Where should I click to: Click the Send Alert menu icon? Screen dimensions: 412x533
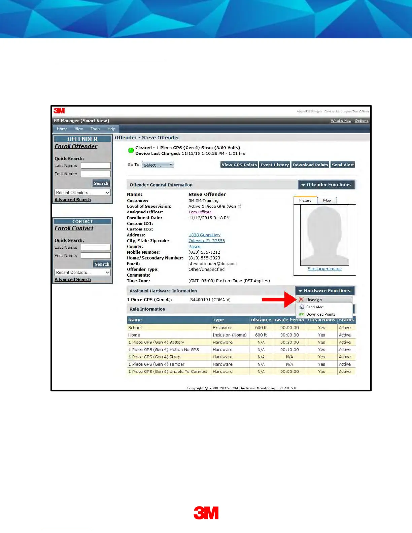[301, 307]
